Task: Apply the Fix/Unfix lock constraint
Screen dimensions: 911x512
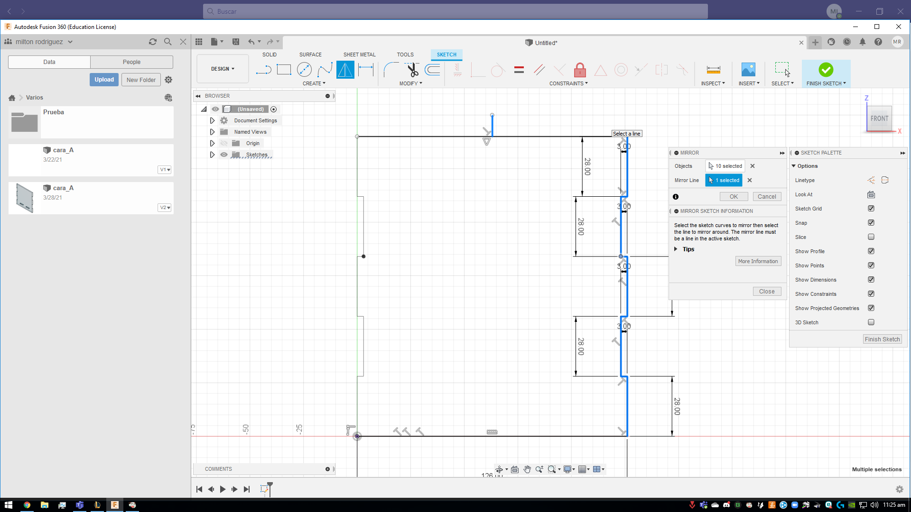Action: click(580, 70)
